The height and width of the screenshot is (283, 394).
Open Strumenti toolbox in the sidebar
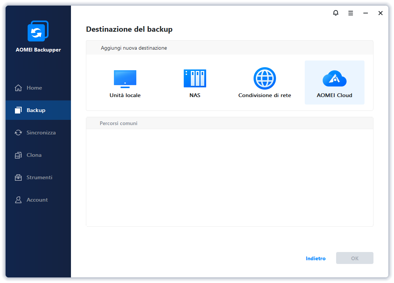[x=39, y=177]
